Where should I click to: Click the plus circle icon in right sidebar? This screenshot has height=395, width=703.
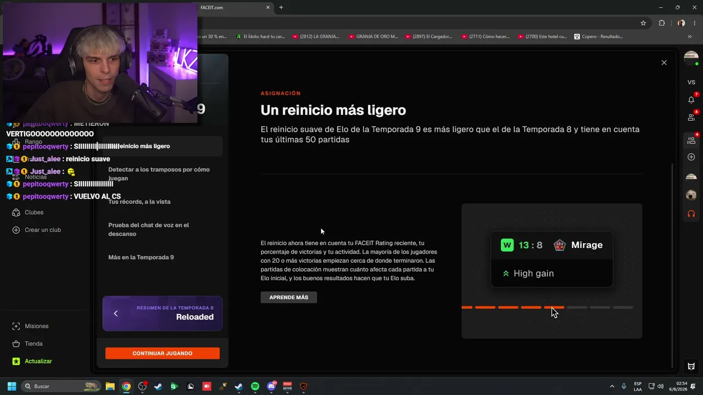coord(691,157)
